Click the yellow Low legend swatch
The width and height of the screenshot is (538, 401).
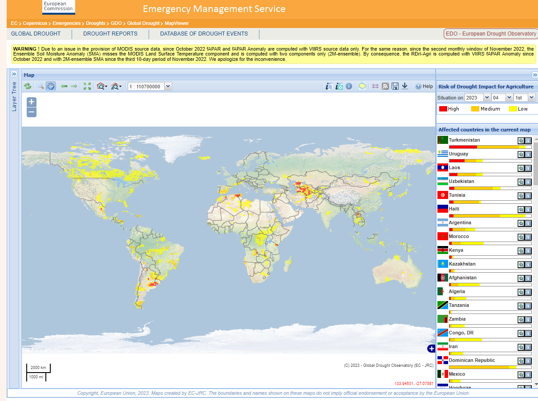(513, 109)
